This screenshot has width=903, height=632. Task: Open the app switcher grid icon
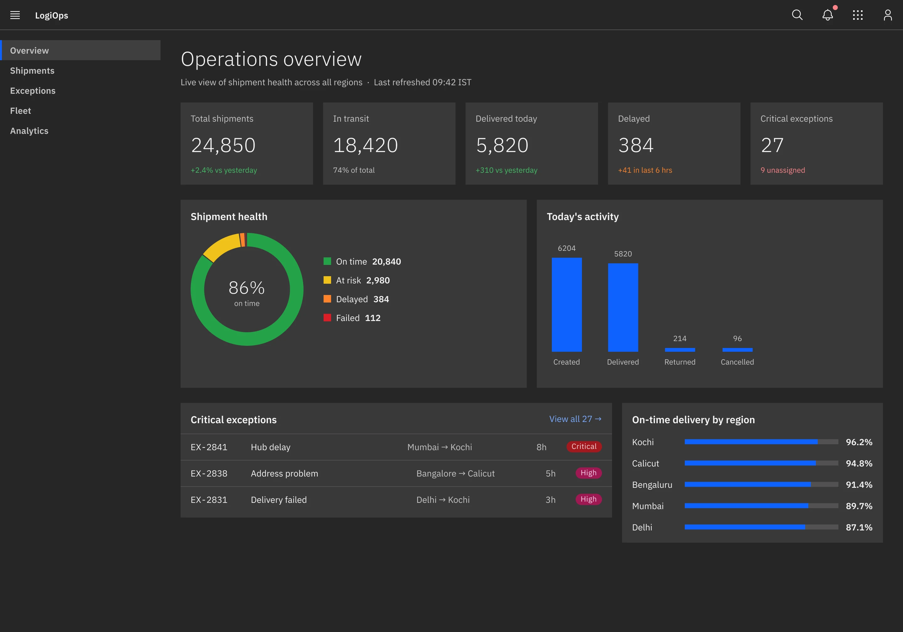click(x=858, y=15)
